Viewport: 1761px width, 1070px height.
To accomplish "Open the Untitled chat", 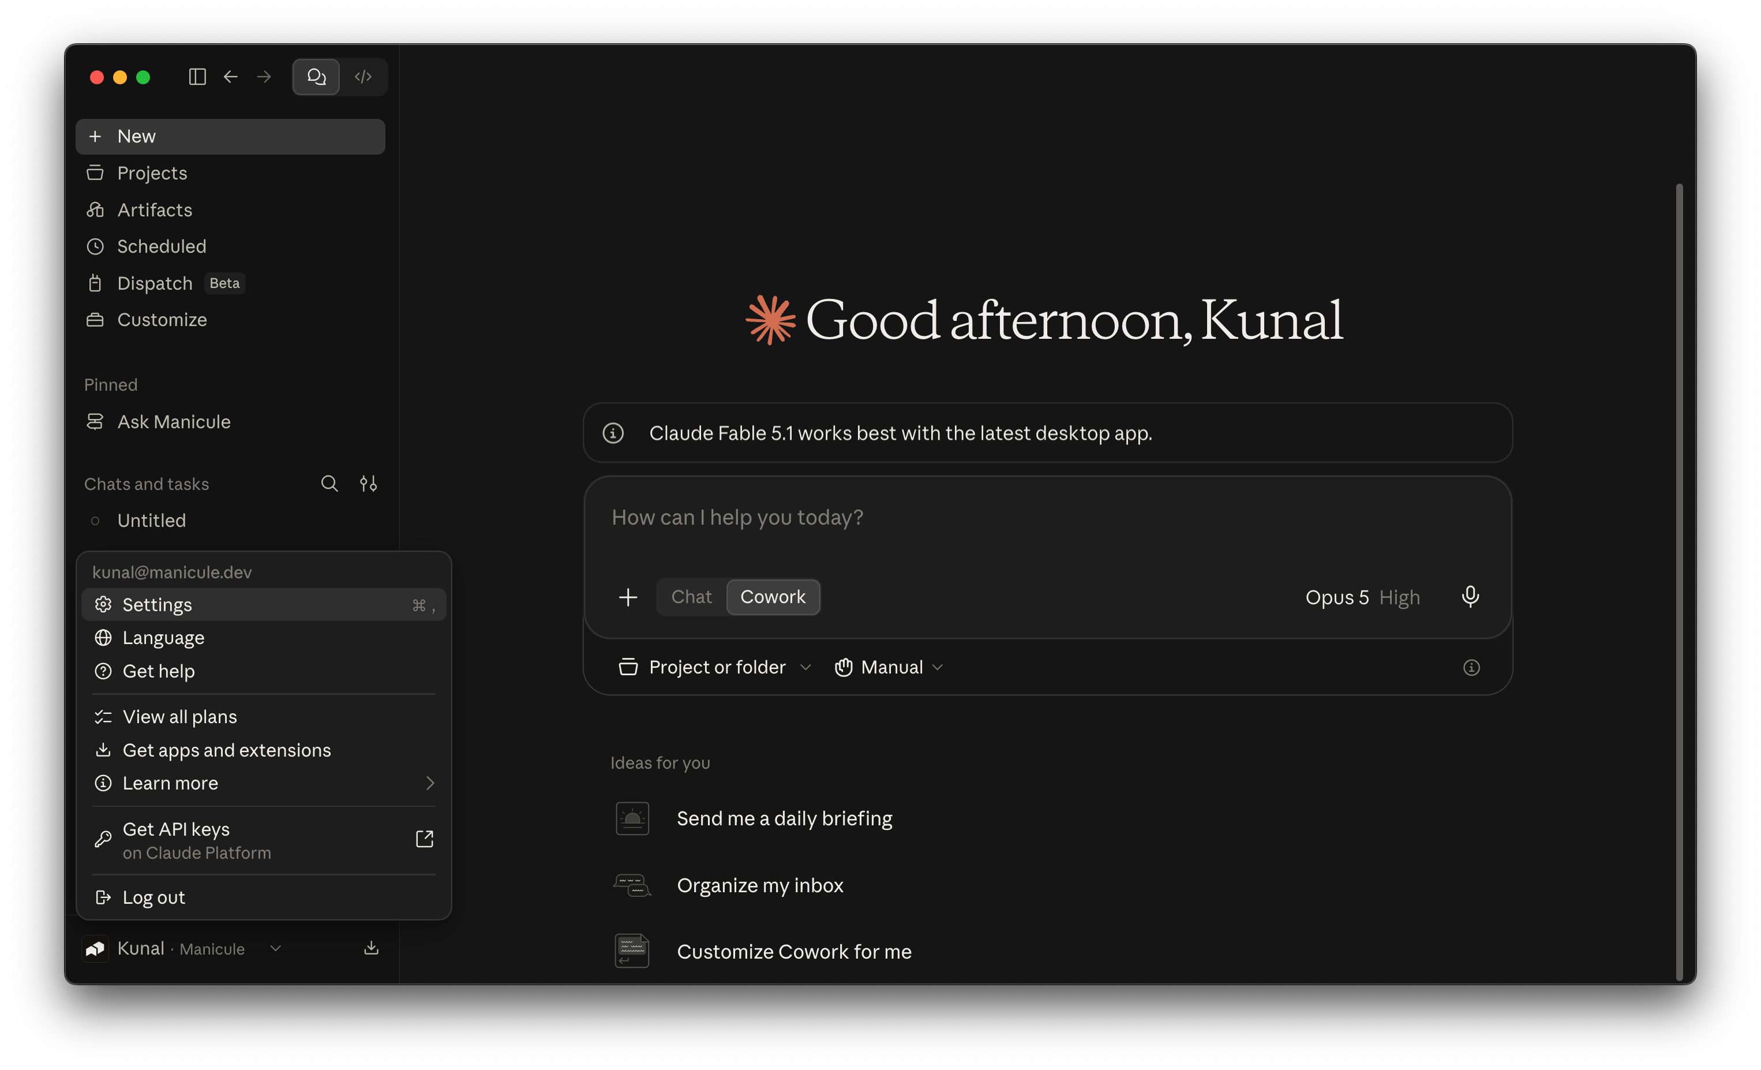I will (x=230, y=521).
